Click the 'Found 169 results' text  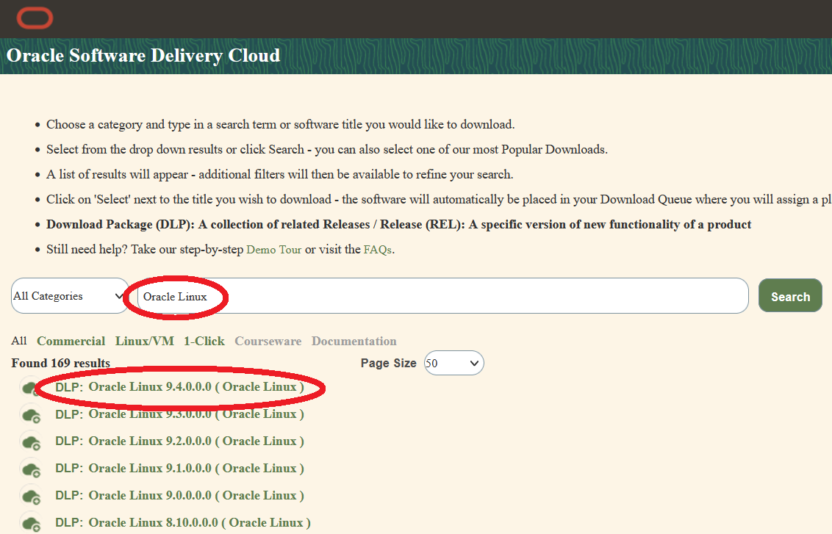coord(61,364)
